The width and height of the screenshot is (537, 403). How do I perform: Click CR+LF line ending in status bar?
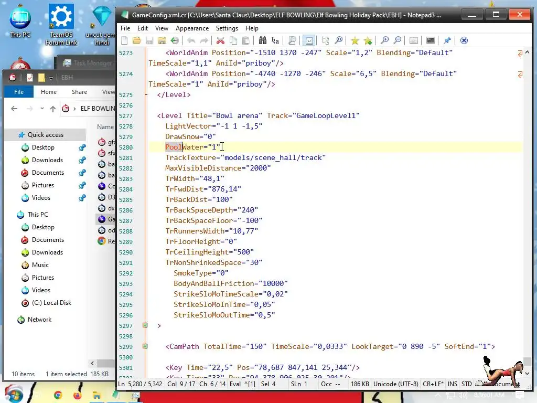[433, 384]
